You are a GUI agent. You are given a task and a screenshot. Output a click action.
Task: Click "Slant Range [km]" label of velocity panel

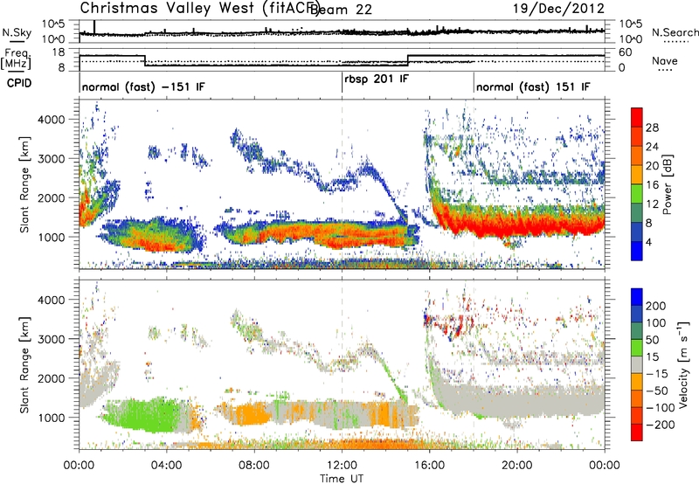(25, 364)
